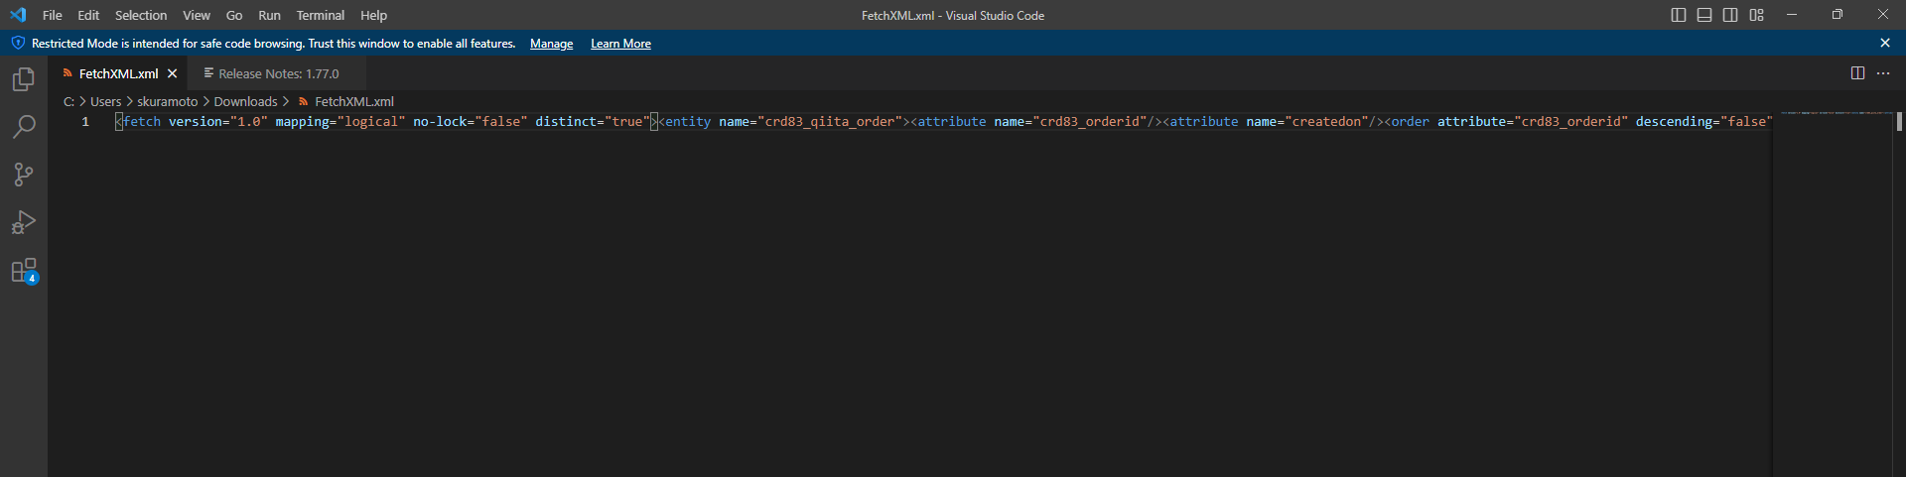
Task: Close the FetchXML.xml tab
Action: pyautogui.click(x=172, y=73)
